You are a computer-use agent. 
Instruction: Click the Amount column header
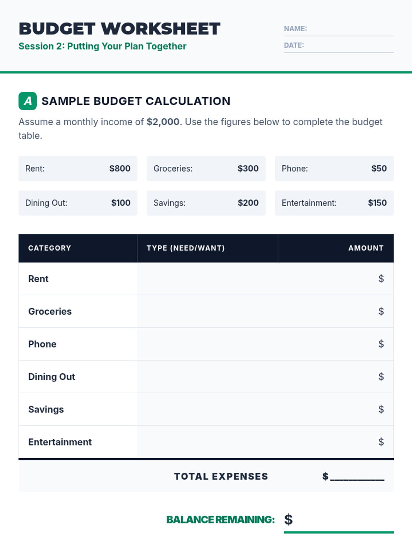366,248
